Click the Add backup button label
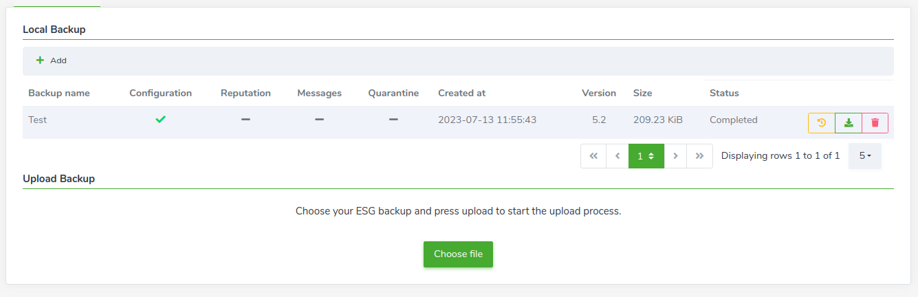 [x=58, y=60]
